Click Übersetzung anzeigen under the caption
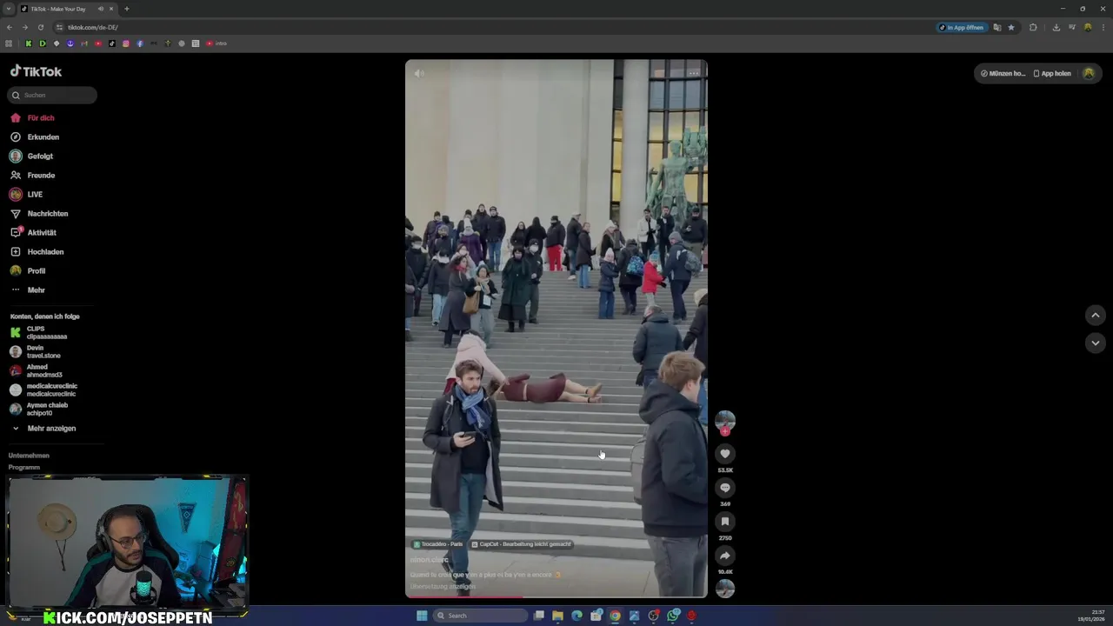Viewport: 1113px width, 626px height. tap(443, 586)
